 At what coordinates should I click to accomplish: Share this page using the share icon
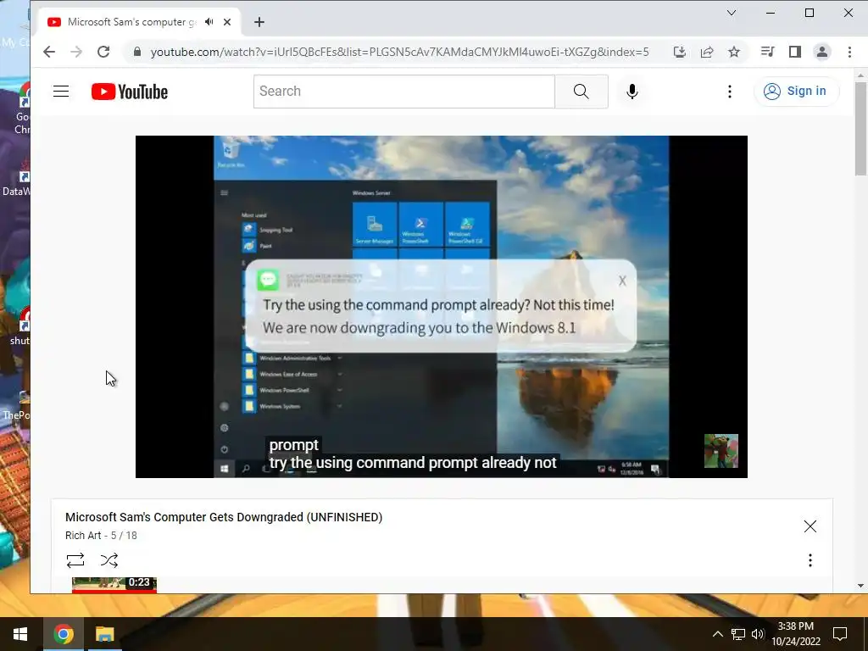tap(707, 52)
